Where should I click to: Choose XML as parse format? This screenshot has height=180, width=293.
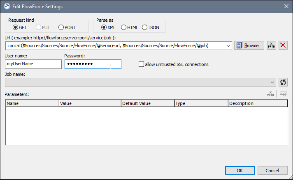104,27
